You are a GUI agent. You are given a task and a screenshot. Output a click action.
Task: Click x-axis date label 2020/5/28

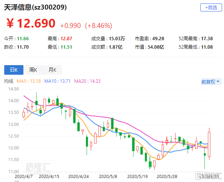coord(167,177)
